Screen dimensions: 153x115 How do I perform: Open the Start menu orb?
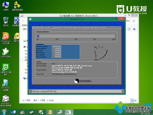[4, 112]
